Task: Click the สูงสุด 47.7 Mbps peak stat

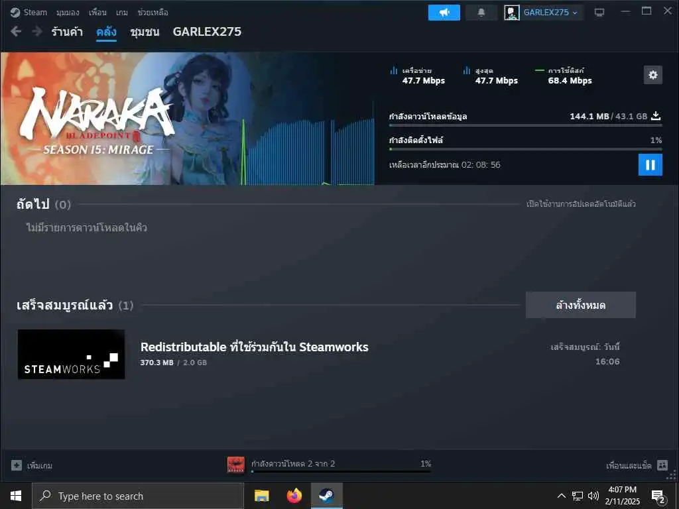Action: (491, 76)
